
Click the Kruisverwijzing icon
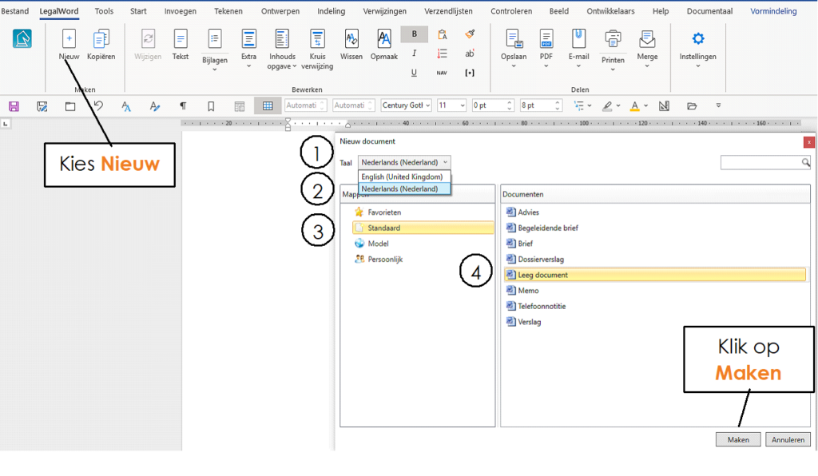click(317, 39)
